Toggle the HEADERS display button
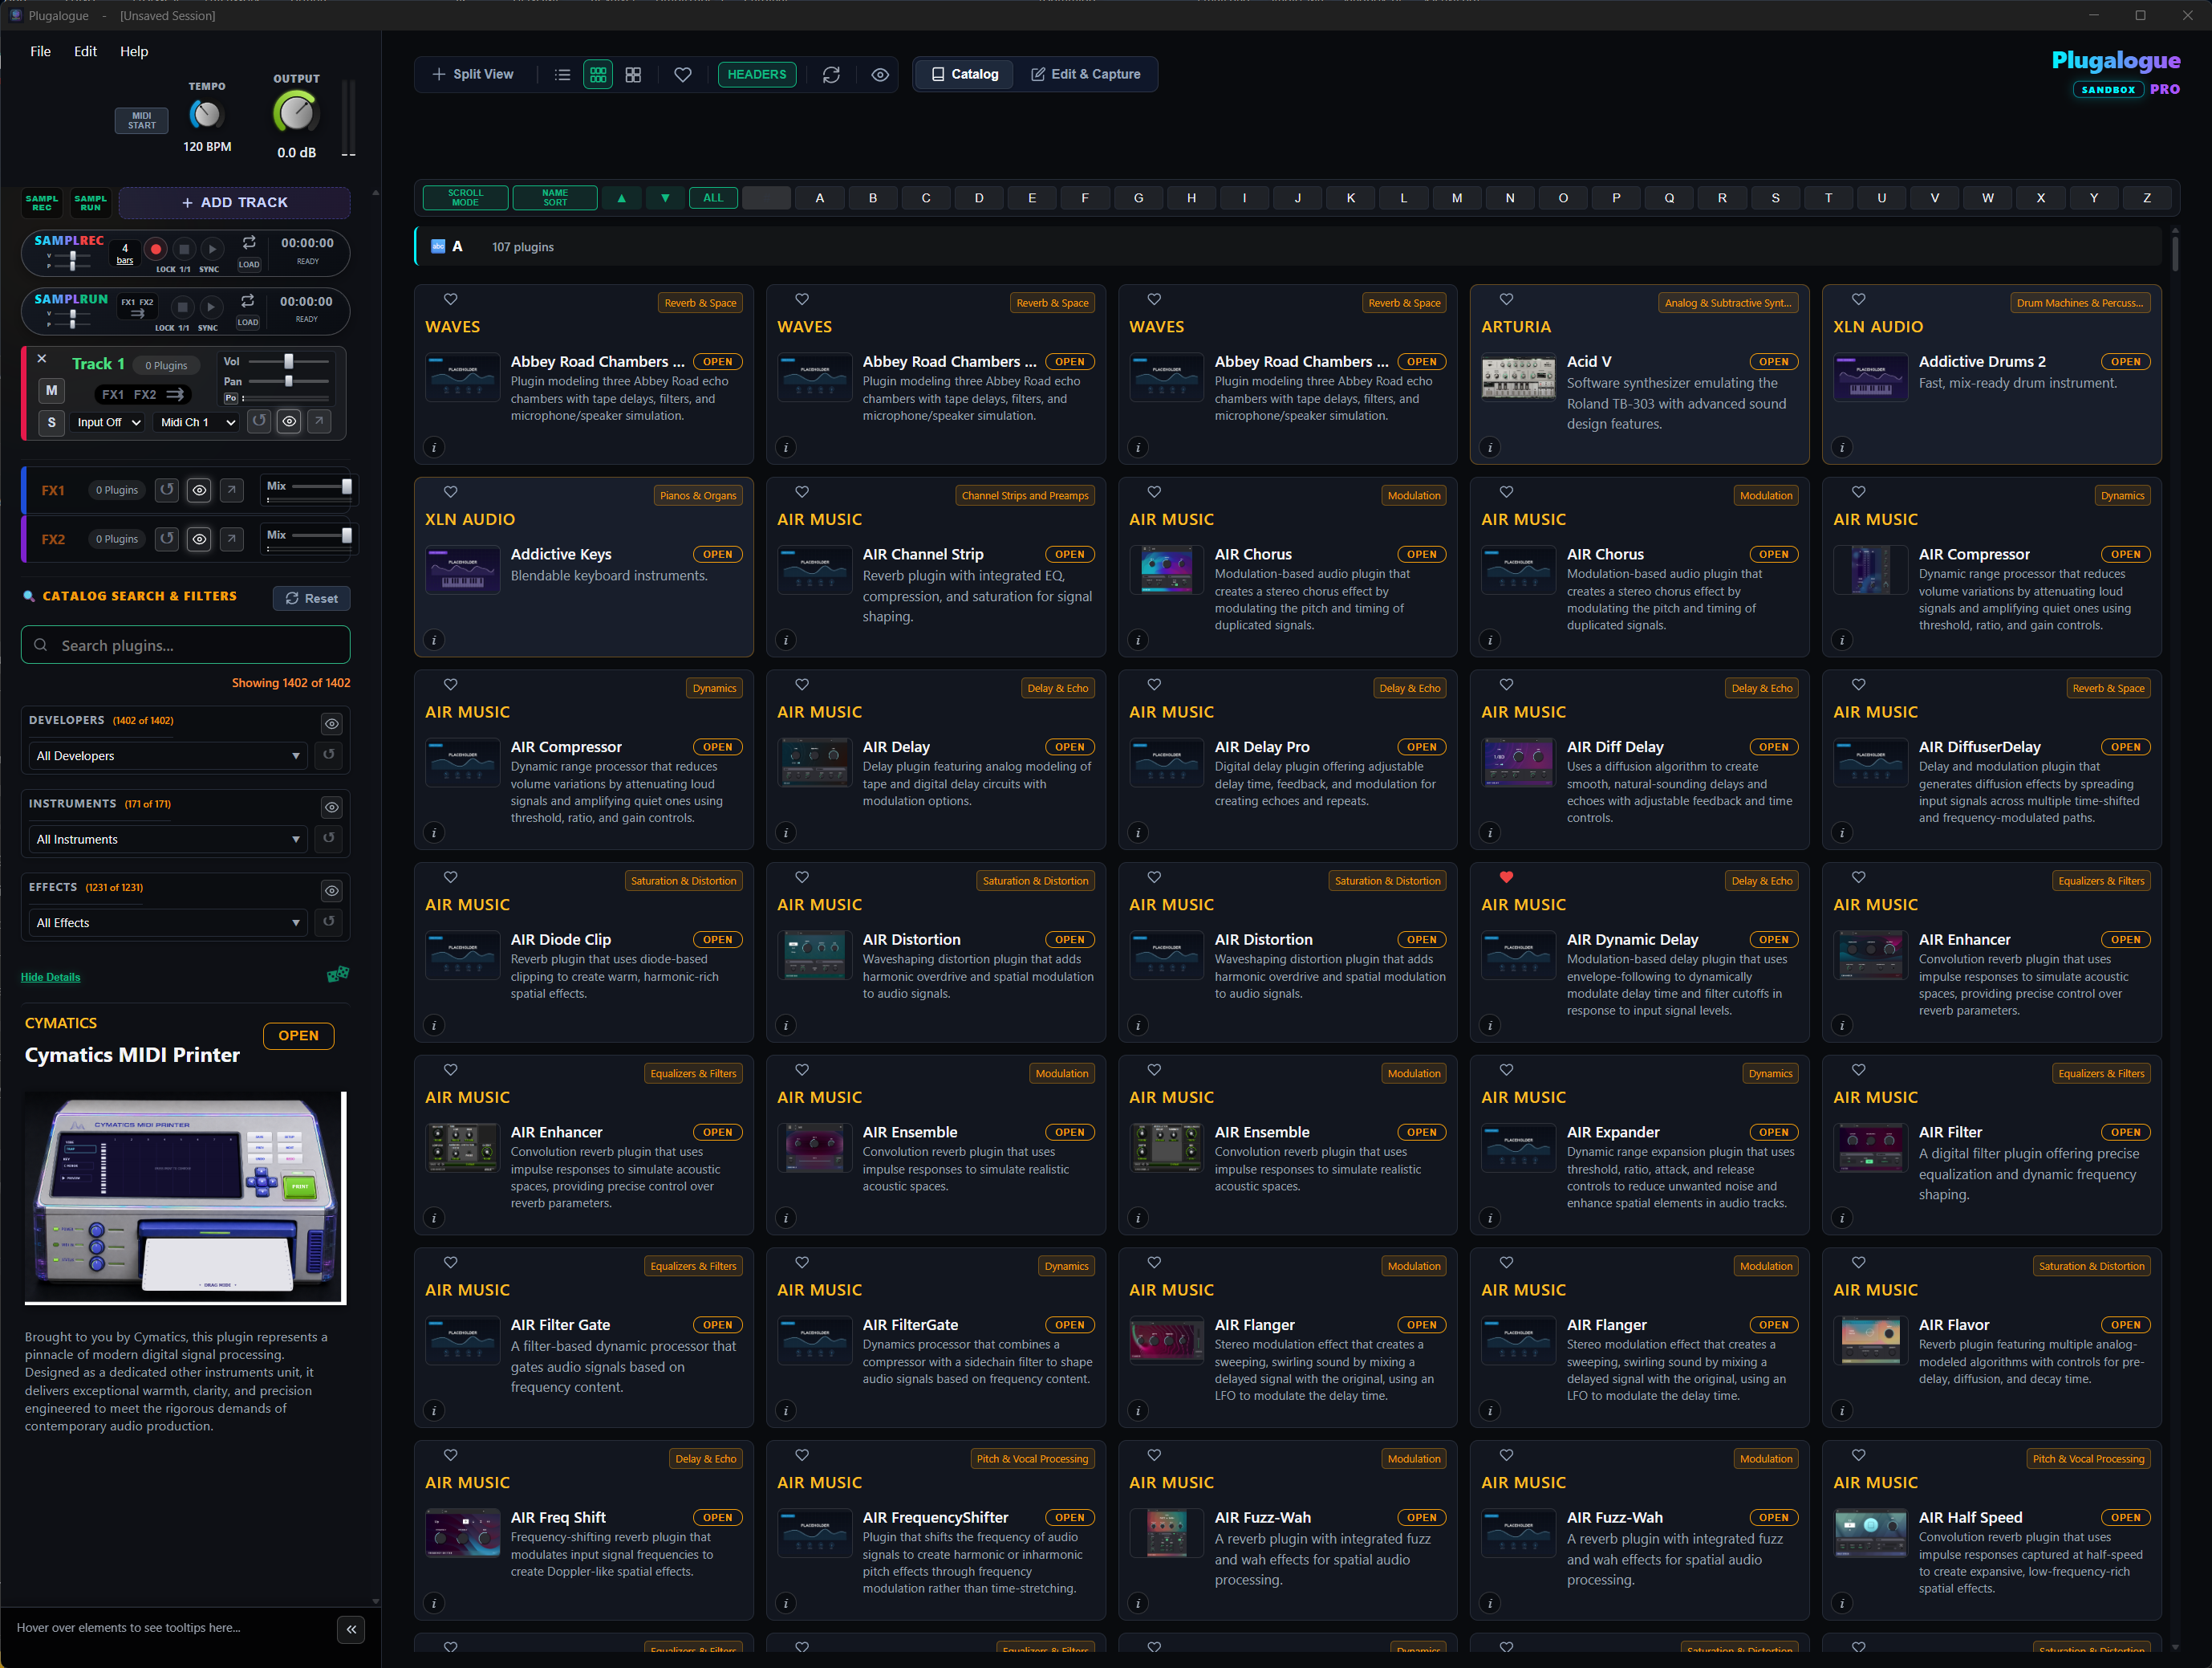The width and height of the screenshot is (2212, 1668). point(757,75)
